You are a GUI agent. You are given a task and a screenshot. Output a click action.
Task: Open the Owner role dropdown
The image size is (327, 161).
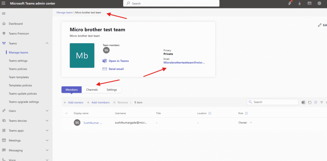(x=251, y=123)
